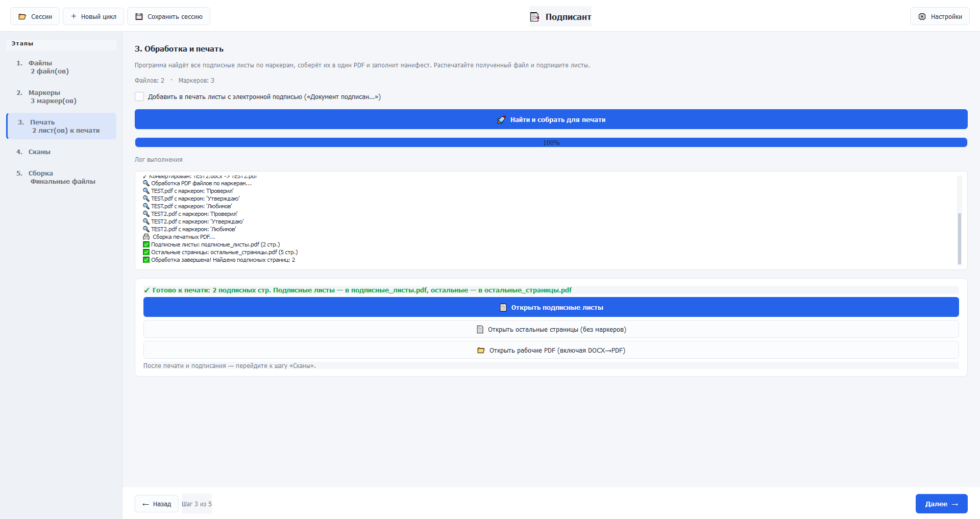The image size is (980, 519).
Task: Click folder icon on Открыть рабочие PDF
Action: coord(481,351)
